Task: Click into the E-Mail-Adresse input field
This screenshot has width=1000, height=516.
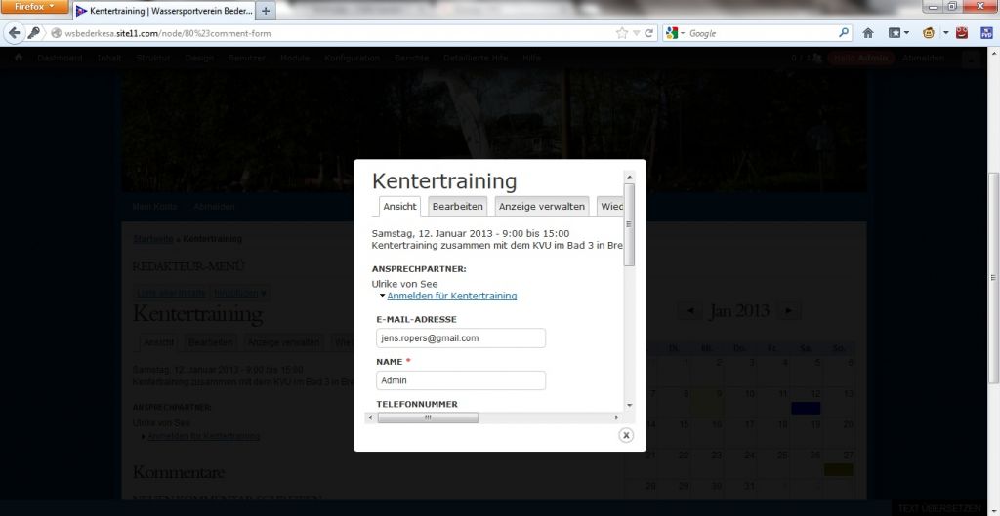Action: tap(460, 338)
